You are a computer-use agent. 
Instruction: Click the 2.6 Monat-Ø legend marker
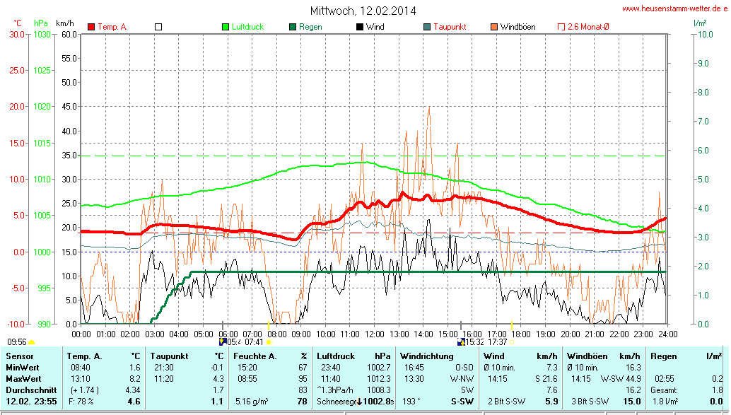coord(561,27)
